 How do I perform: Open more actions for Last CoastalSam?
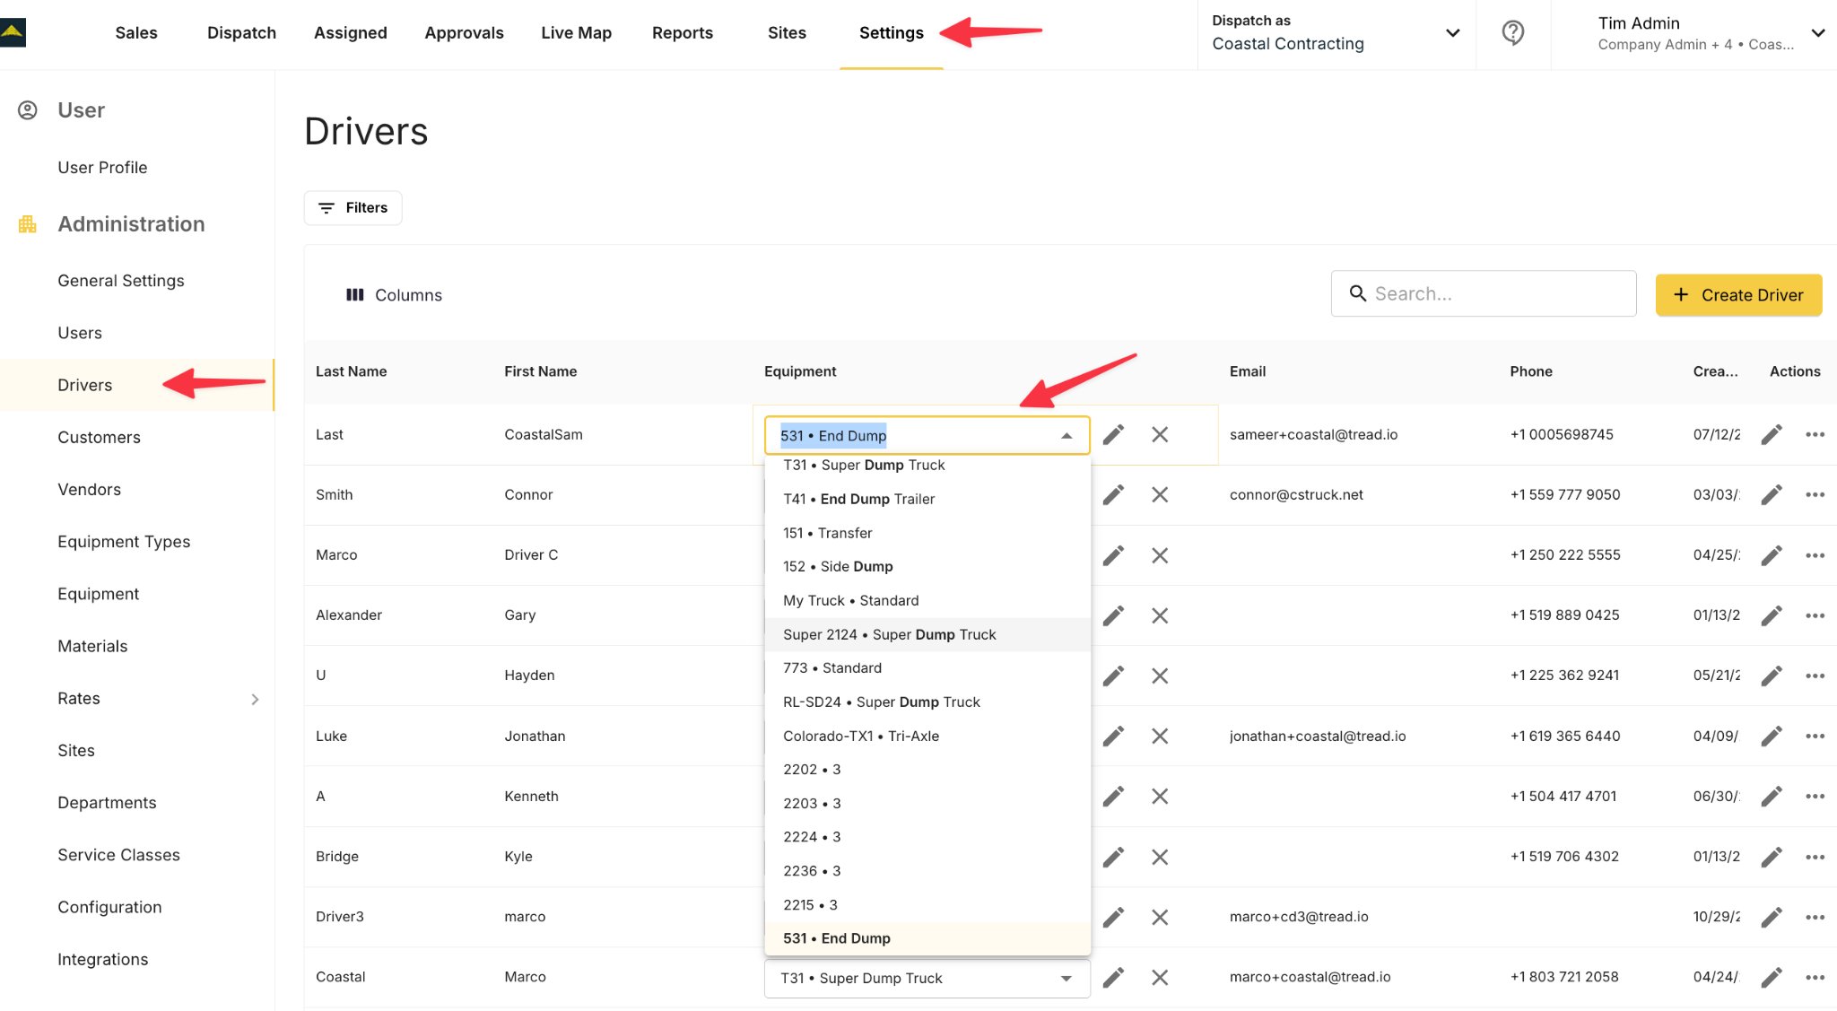click(x=1815, y=435)
